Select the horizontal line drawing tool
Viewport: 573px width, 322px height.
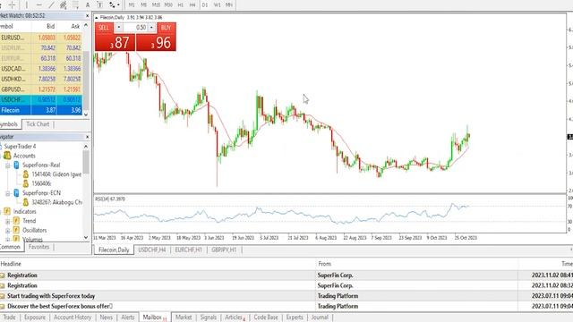[x=39, y=4]
